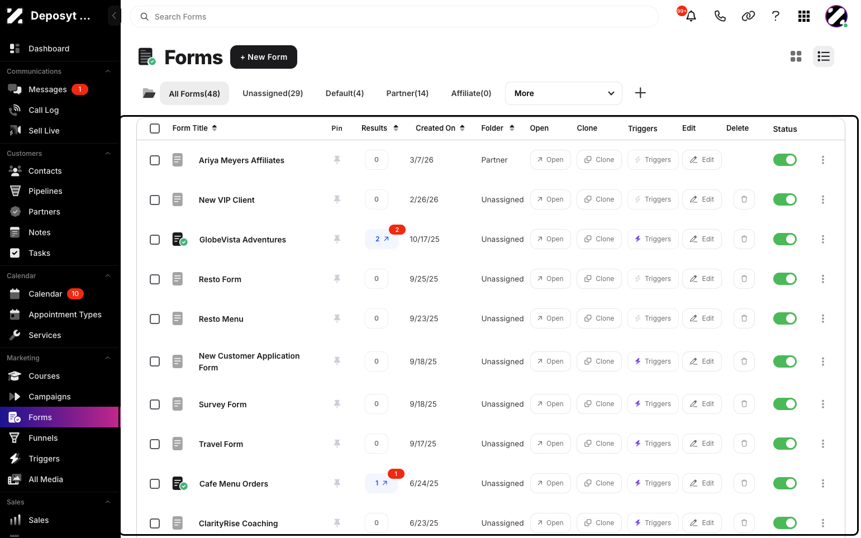Click the folder icon beside All Forms
The width and height of the screenshot is (861, 538).
pyautogui.click(x=149, y=93)
